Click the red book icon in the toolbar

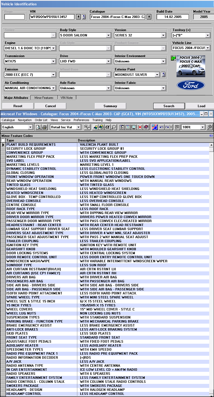146,127
